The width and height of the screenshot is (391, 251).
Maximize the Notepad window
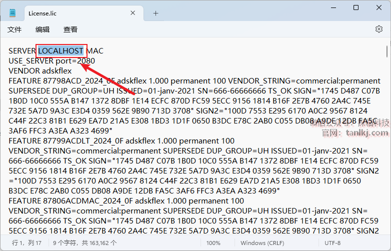click(356, 7)
